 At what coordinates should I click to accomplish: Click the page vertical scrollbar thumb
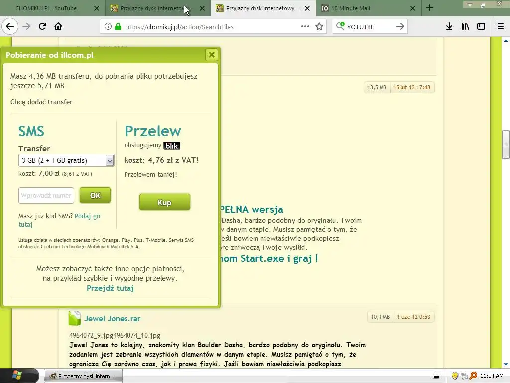(506, 144)
